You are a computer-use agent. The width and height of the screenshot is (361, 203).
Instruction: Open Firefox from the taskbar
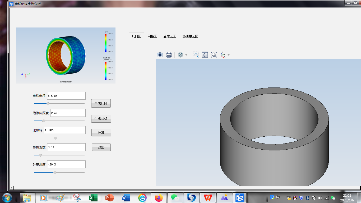coord(159,198)
